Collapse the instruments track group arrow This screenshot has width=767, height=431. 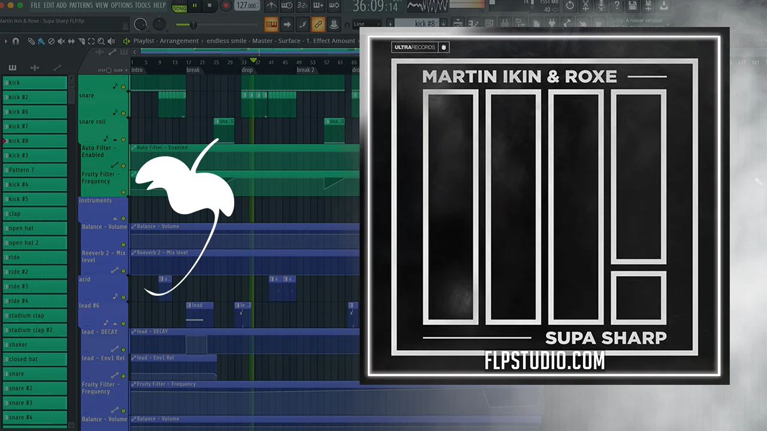tap(115, 218)
